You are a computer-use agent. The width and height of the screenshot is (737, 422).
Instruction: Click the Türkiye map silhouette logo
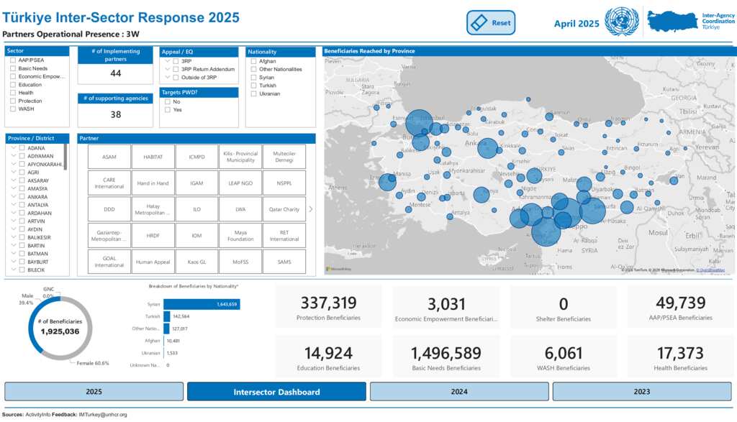[x=673, y=22]
